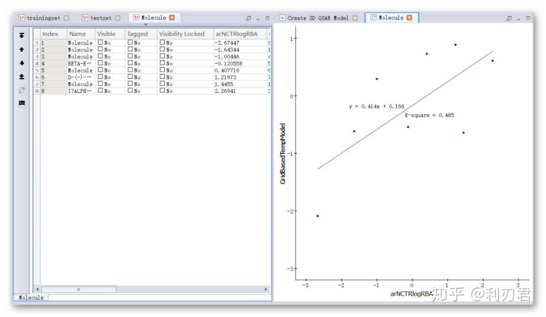Screen dimensions: 546x317
Task: Close the Molecule plot tab
Action: [409, 17]
